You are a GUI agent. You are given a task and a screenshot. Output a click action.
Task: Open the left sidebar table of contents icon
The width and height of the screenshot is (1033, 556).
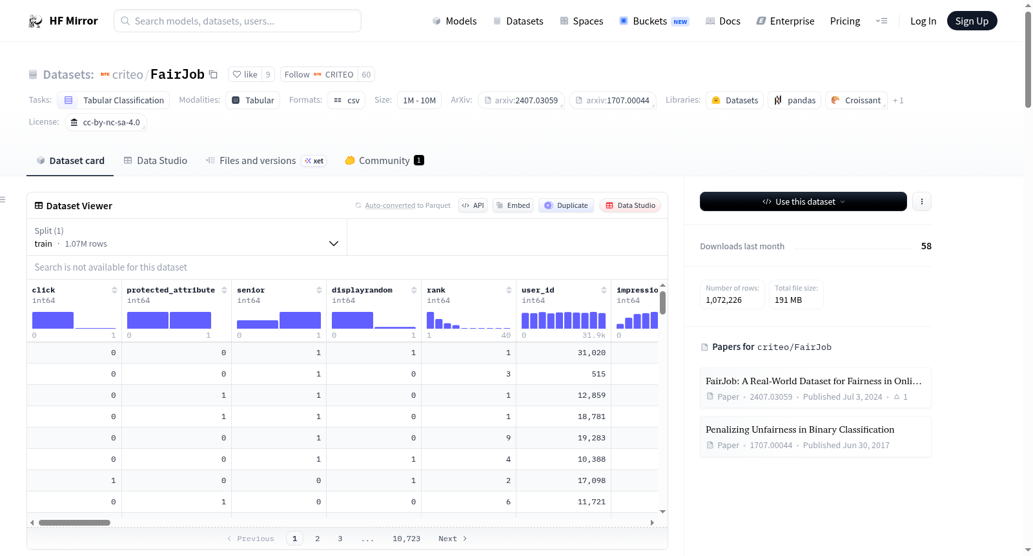point(3,200)
